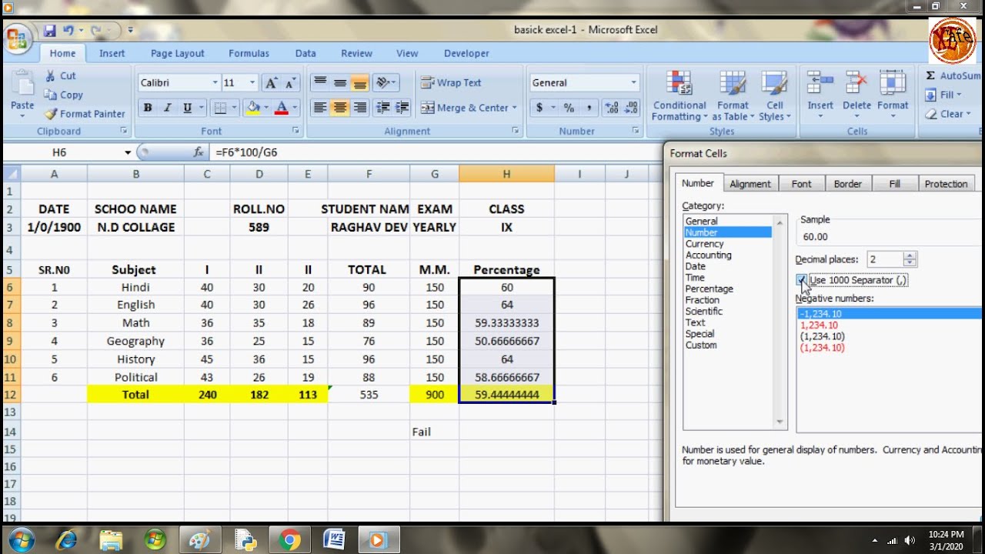The height and width of the screenshot is (554, 985).
Task: Open Clear options in the Editing group
Action: point(948,114)
